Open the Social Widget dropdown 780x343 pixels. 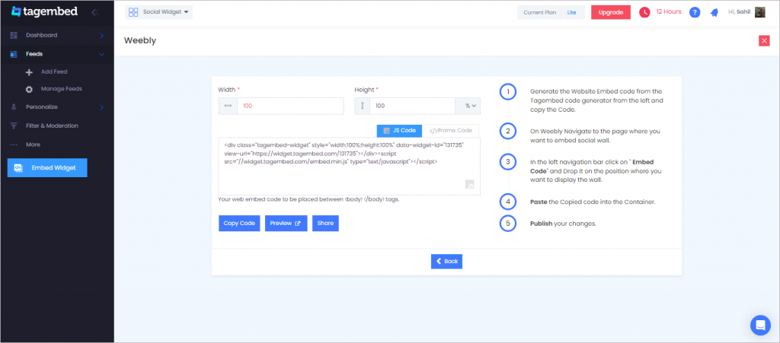point(158,12)
